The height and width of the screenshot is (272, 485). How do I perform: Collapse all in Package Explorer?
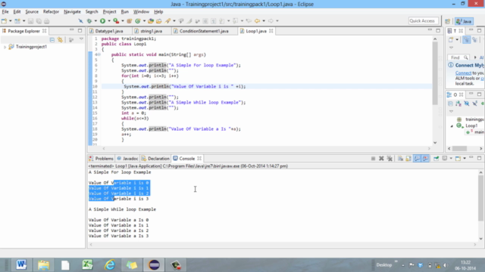tap(52, 40)
